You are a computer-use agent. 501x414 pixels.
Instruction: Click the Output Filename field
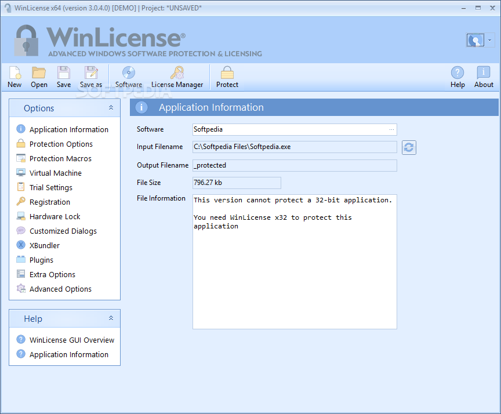(295, 165)
